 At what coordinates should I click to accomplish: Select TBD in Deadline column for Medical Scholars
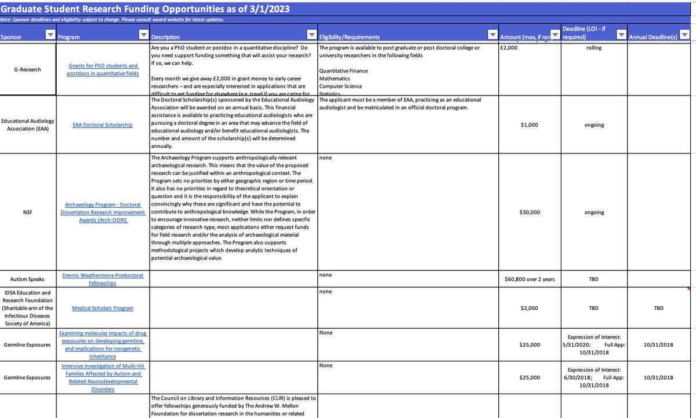[594, 308]
